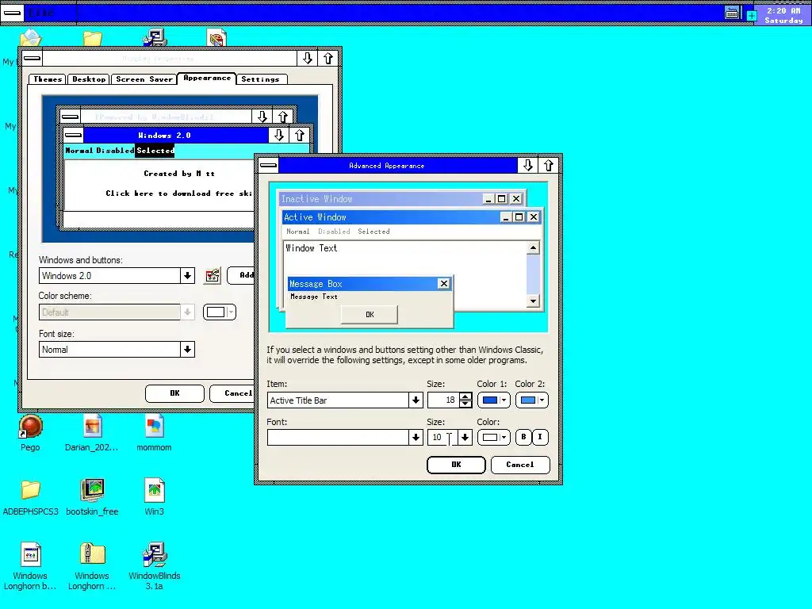812x609 pixels.
Task: Expand the Windows and buttons dropdown
Action: [x=187, y=275]
